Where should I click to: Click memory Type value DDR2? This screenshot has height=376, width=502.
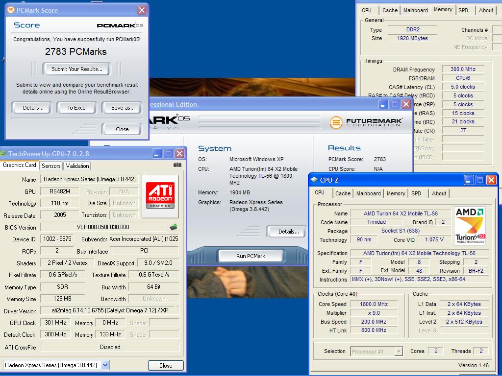tap(412, 29)
